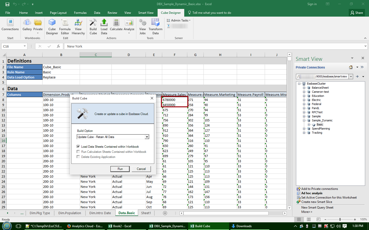Open the Cube Designer panel icon
369x230 pixels.
pyautogui.click(x=52, y=27)
